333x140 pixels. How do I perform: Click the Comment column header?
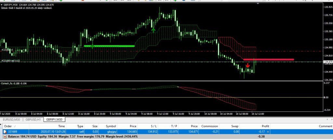[x=301, y=126]
